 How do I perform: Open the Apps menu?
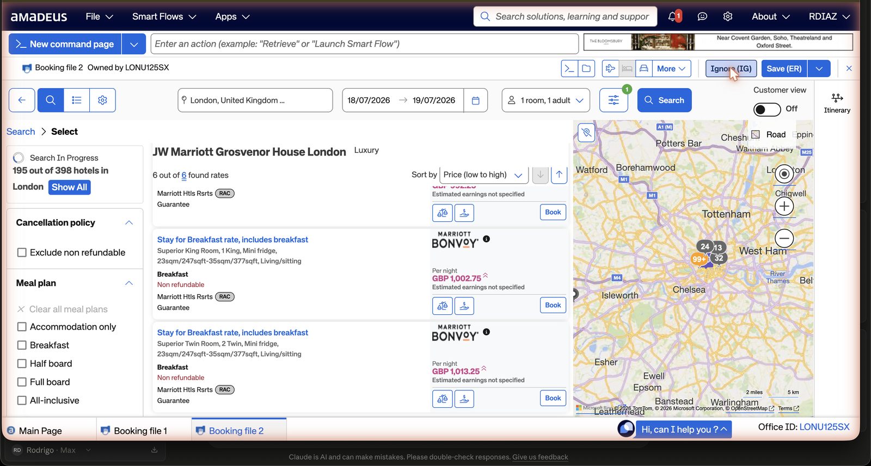point(232,16)
